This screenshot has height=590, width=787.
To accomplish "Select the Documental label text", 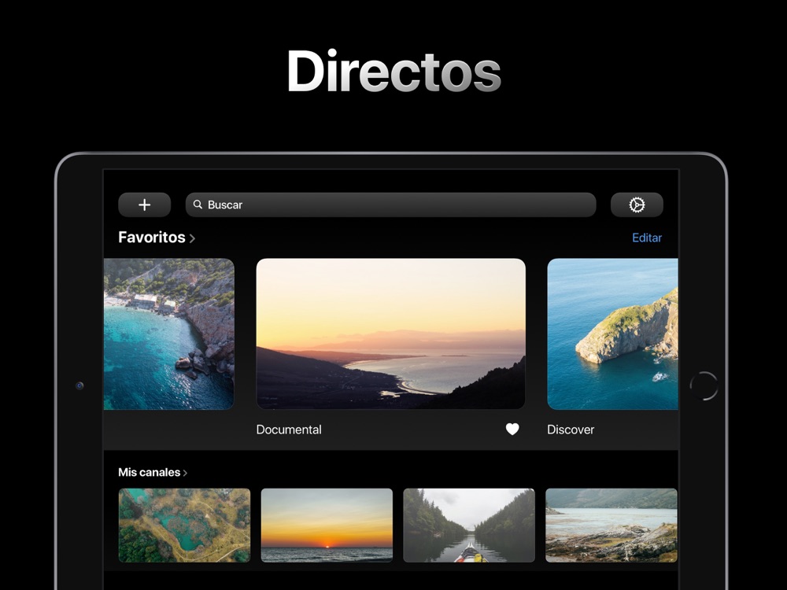I will coord(289,430).
